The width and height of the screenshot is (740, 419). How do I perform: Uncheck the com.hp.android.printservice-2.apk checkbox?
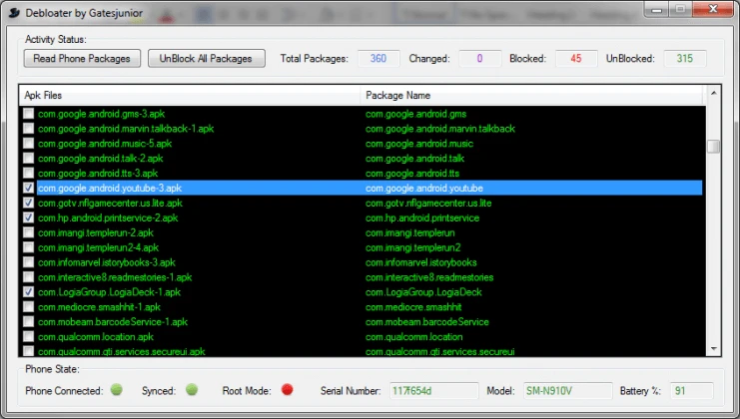(x=28, y=217)
